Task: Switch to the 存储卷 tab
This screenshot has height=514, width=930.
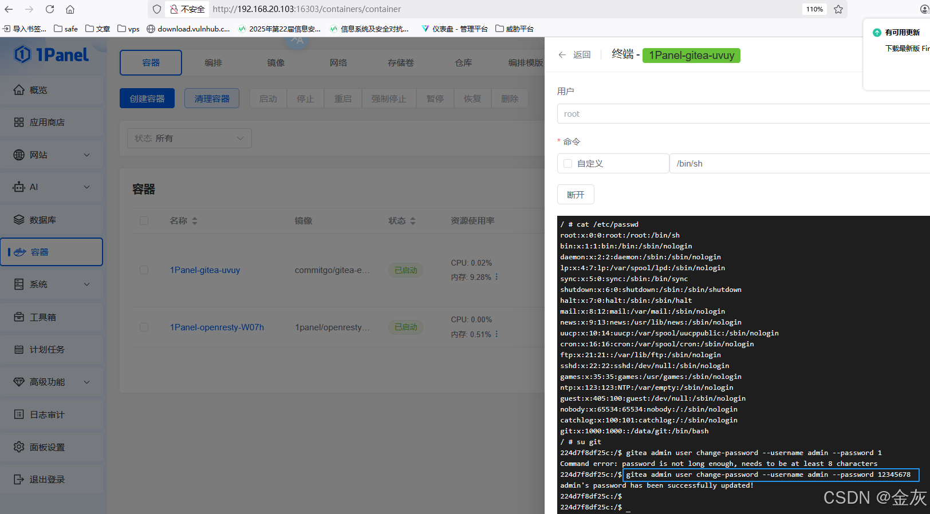Action: (x=400, y=62)
